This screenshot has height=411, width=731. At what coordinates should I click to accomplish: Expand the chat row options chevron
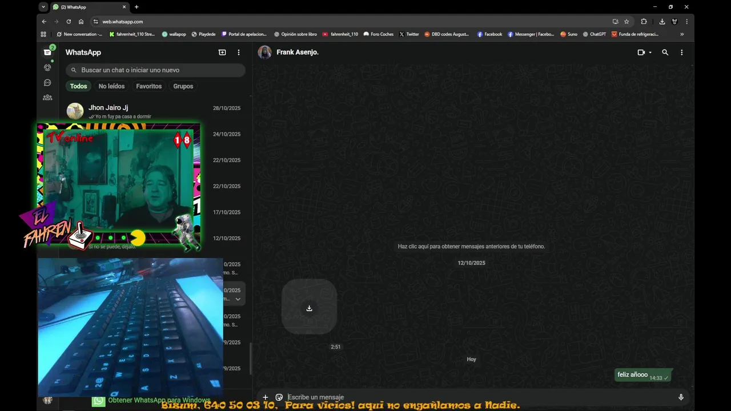click(238, 299)
